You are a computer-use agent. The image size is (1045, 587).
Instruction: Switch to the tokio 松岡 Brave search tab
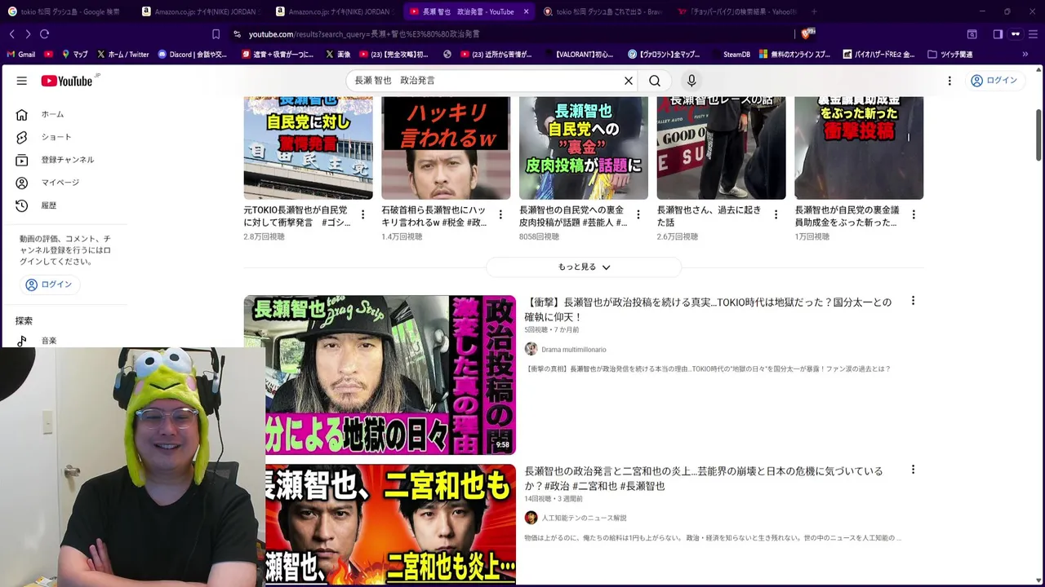(603, 11)
